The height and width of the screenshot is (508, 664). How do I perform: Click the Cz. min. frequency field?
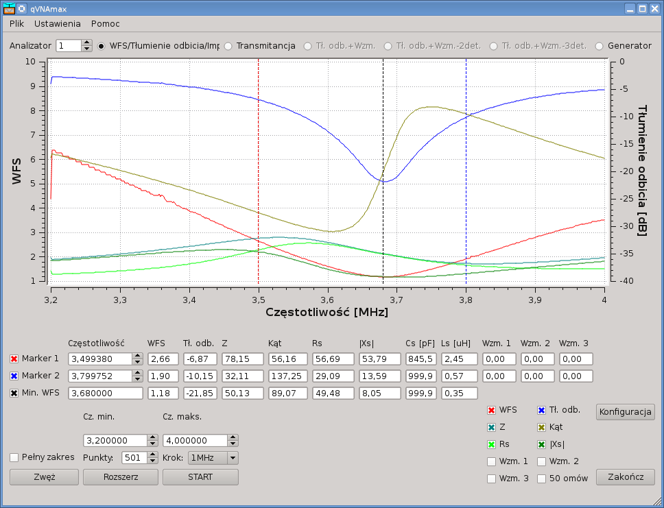pos(116,441)
